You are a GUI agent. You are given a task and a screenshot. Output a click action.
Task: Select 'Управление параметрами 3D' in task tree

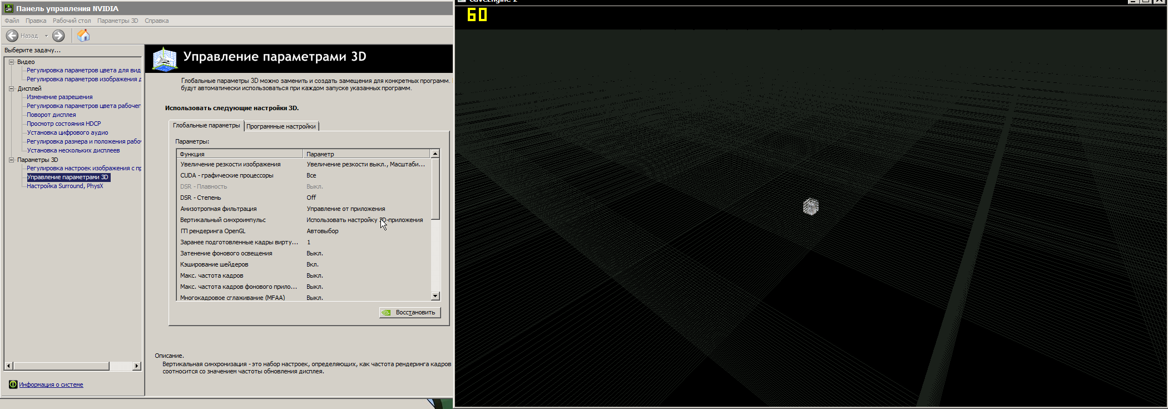68,177
